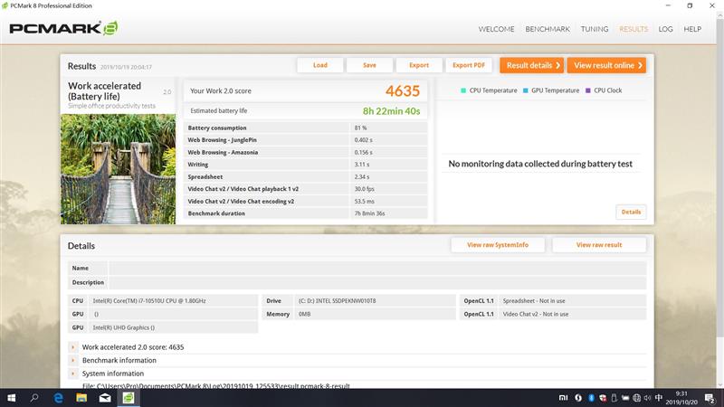Select the RESULTS tab

click(x=633, y=29)
